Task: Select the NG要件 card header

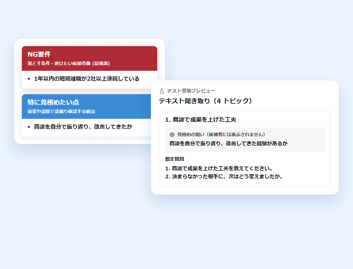Action: (90, 58)
